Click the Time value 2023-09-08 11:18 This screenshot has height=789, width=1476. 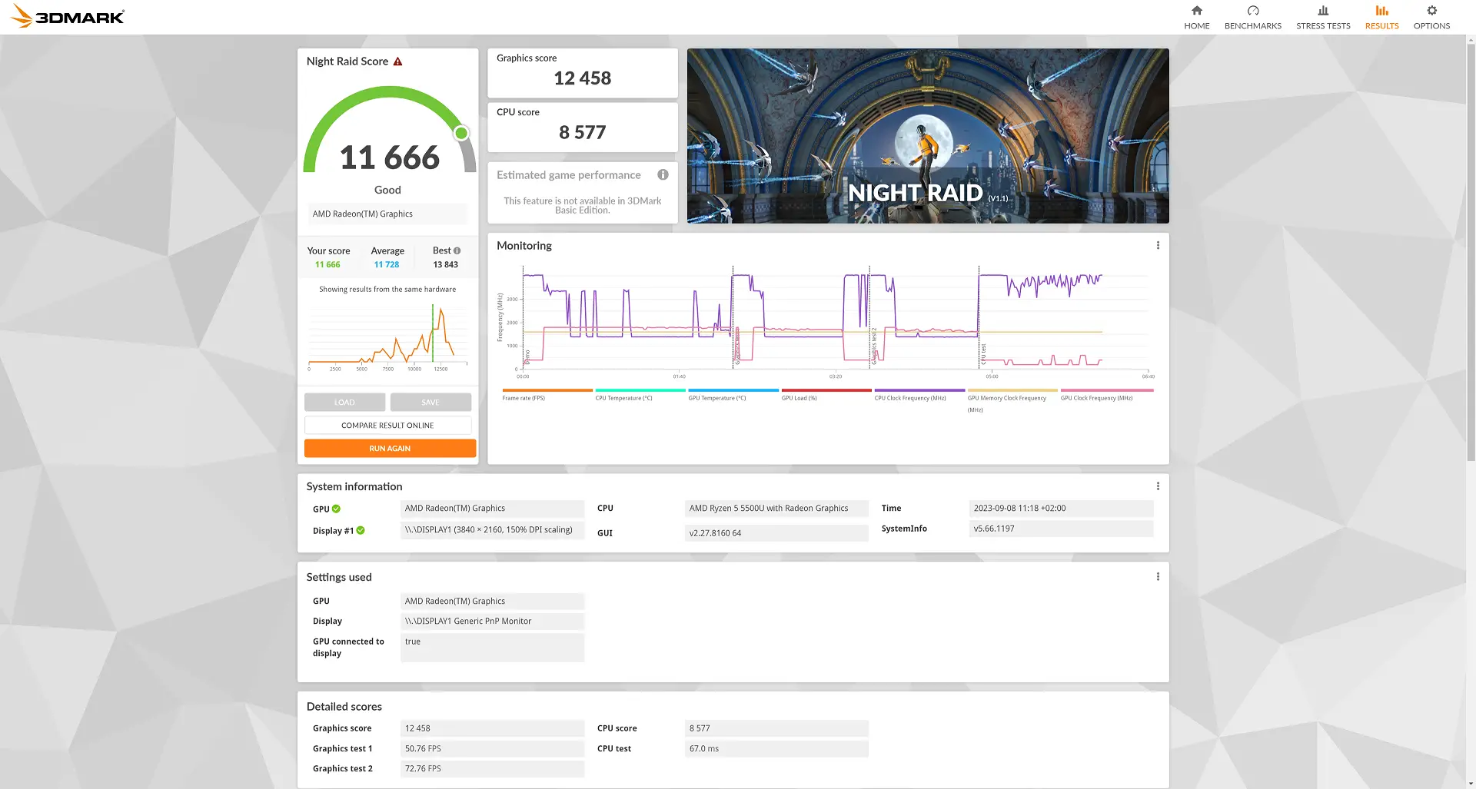point(1061,509)
